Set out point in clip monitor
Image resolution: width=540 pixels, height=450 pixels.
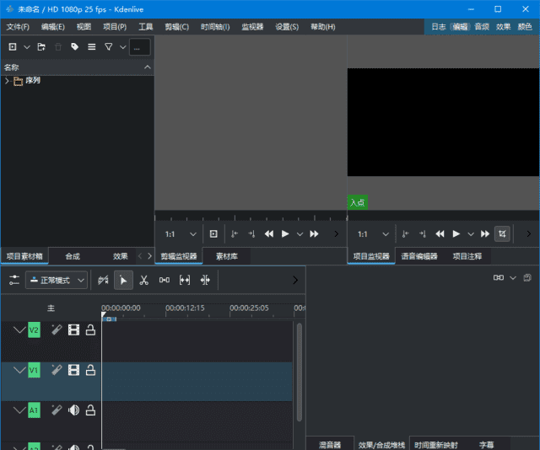coord(251,234)
